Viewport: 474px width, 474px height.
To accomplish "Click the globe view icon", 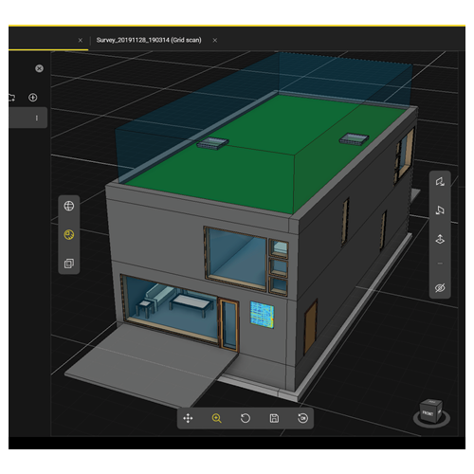I will tap(69, 206).
